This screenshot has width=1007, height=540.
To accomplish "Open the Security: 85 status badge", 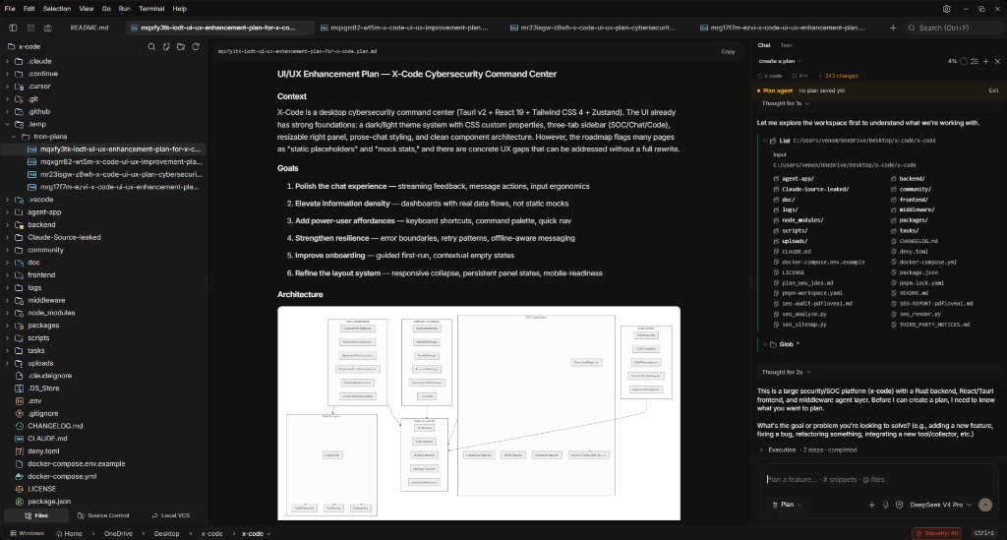I will click(x=937, y=533).
